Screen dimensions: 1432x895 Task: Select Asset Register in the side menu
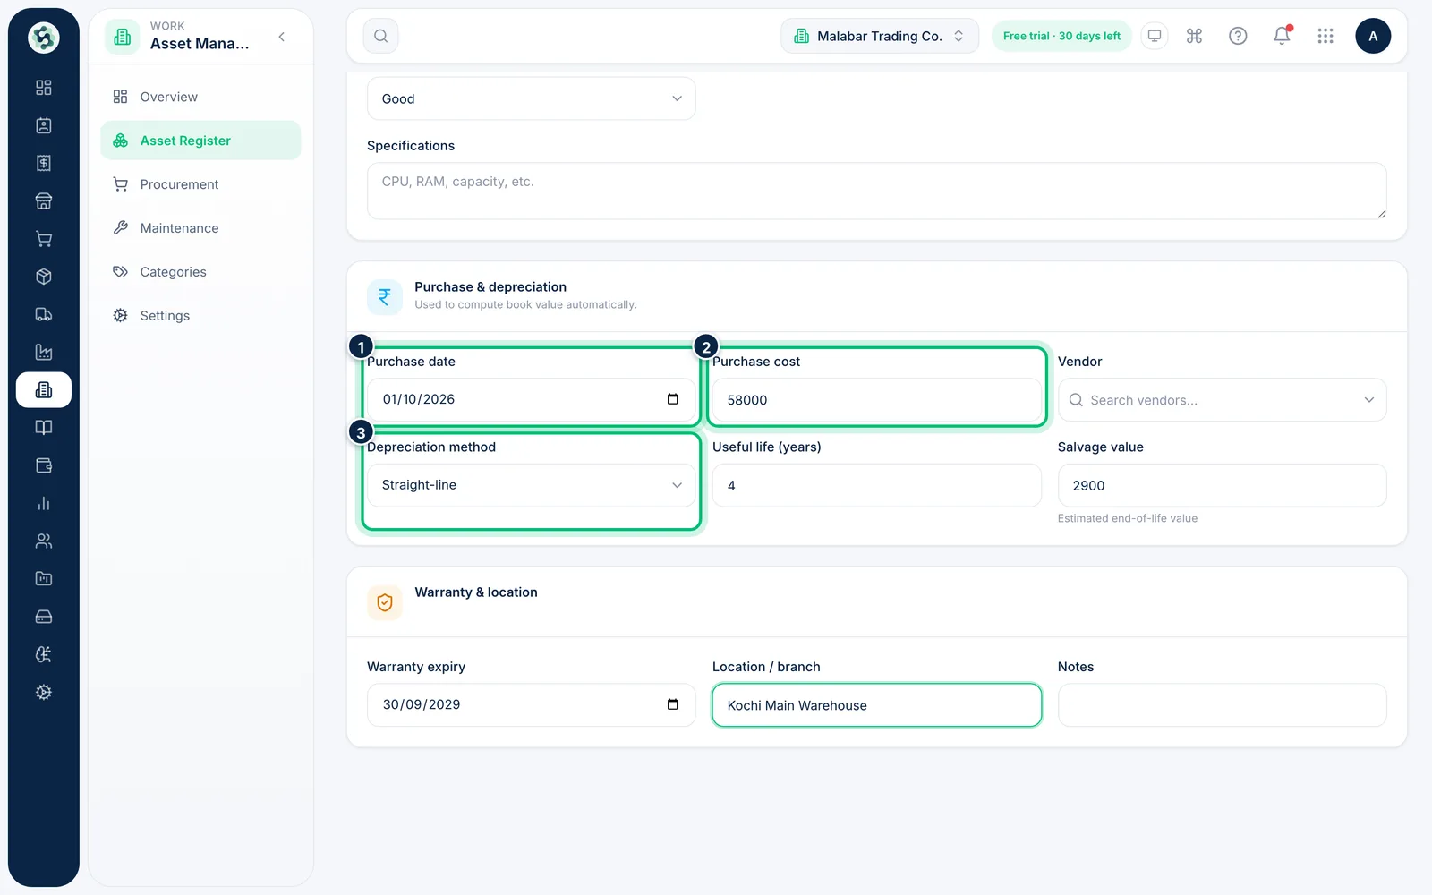click(200, 141)
